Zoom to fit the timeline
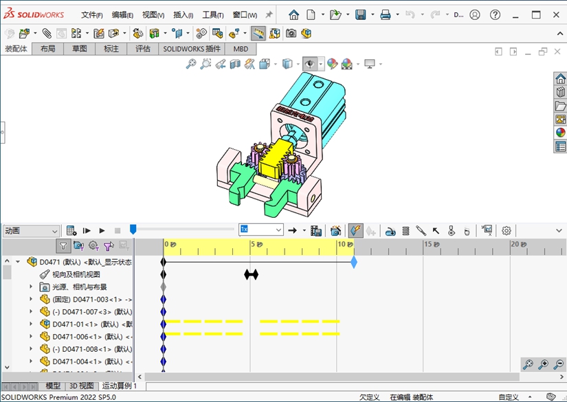 528,364
